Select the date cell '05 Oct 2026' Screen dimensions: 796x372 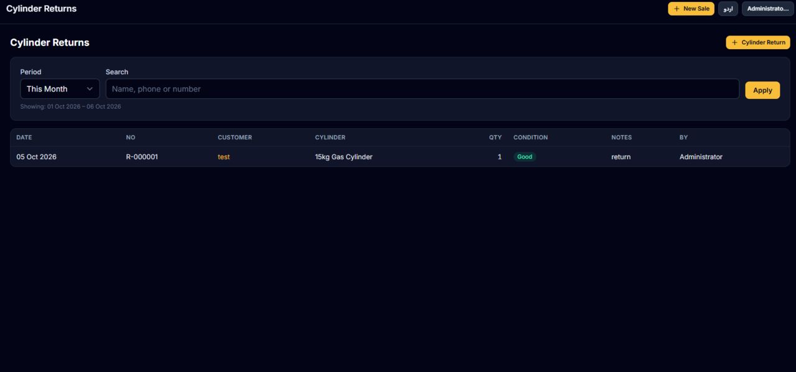[37, 157]
